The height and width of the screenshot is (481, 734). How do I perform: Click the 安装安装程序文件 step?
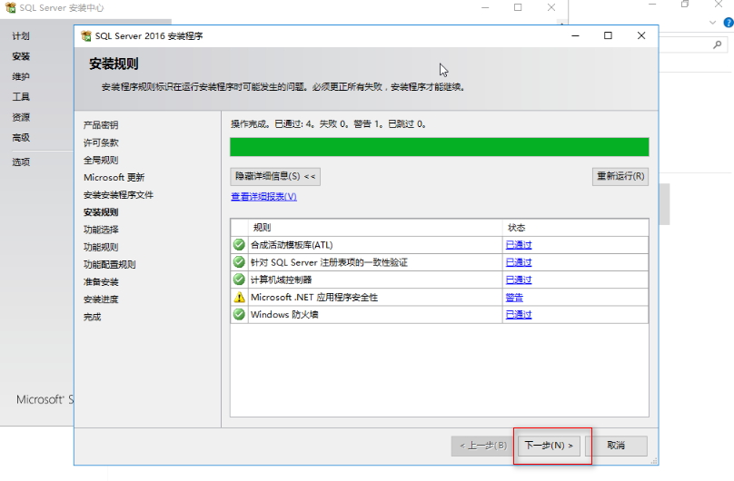pos(118,195)
